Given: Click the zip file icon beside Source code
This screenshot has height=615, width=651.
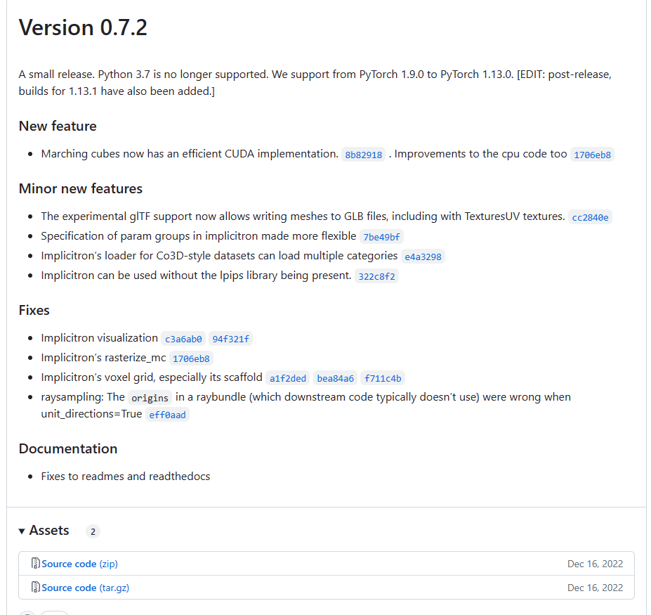Looking at the screenshot, I should (x=36, y=564).
